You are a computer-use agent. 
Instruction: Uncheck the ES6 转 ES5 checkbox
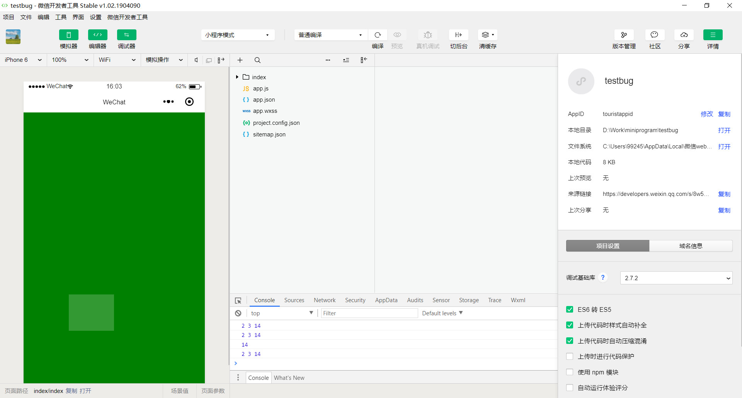click(x=570, y=310)
